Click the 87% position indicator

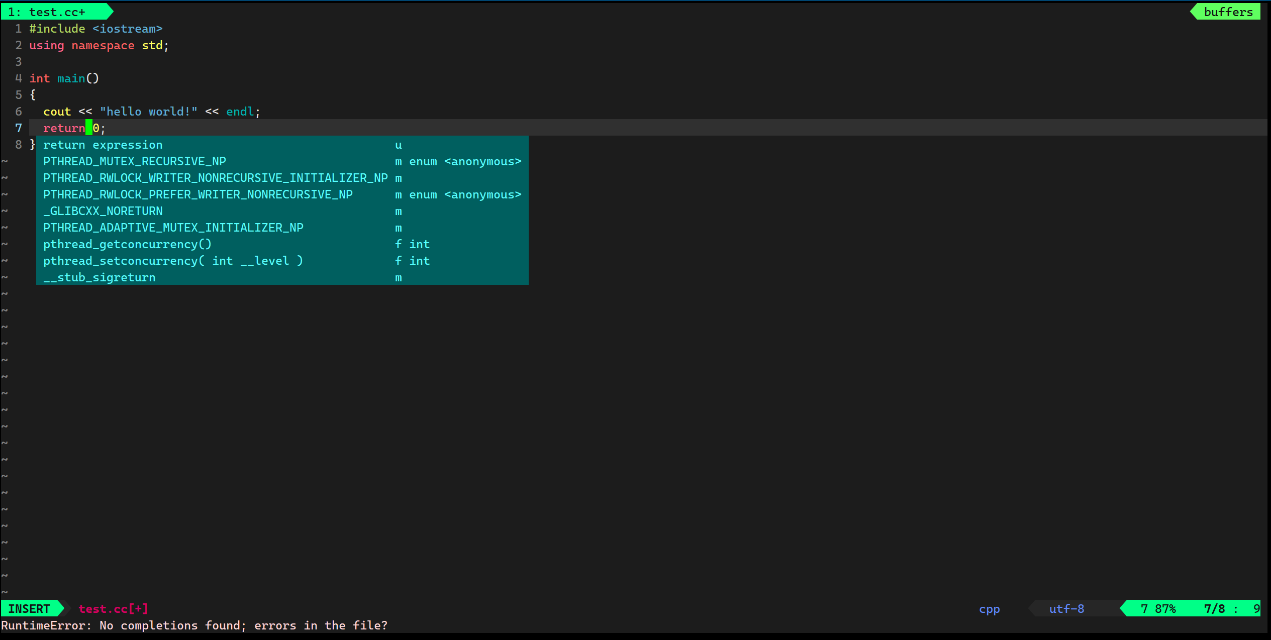point(1164,609)
